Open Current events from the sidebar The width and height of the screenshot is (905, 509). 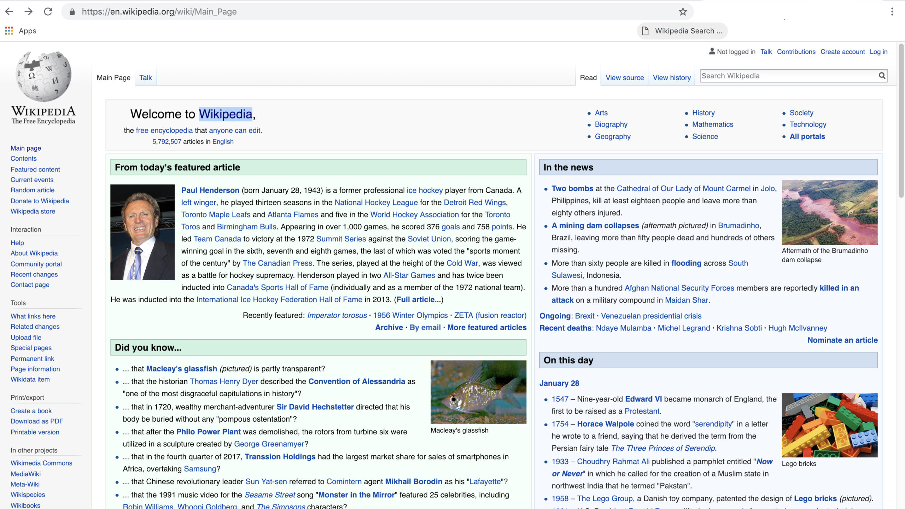coord(32,180)
